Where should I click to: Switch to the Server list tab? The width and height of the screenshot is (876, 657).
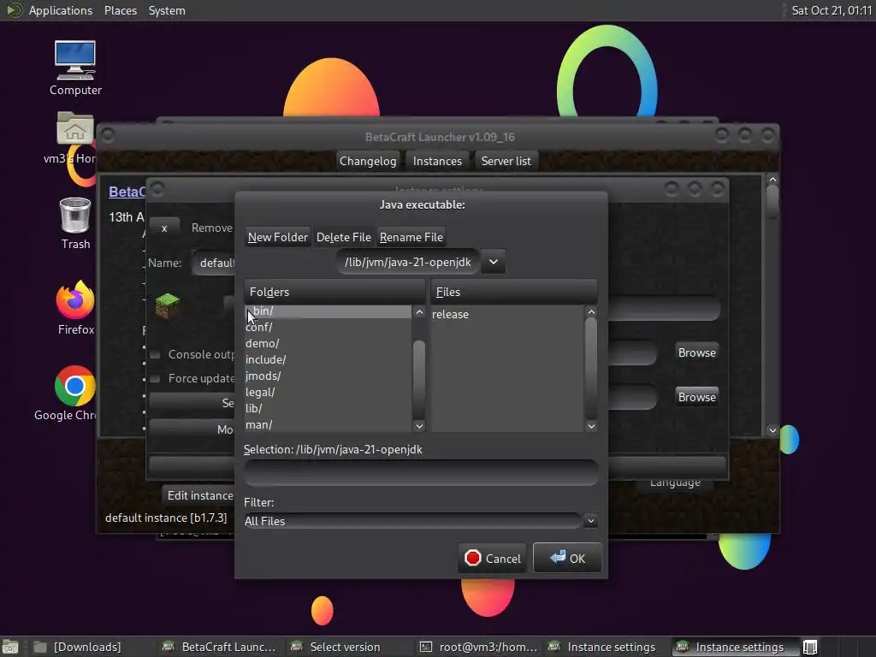tap(506, 161)
